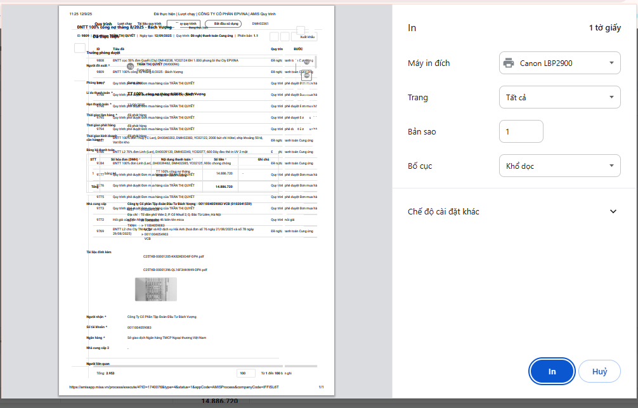The width and height of the screenshot is (638, 408).
Task: Click the amisapp.misa.vn URL in page footer
Action: point(174,387)
